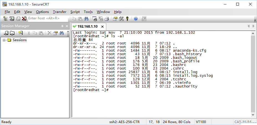The height and width of the screenshot is (125, 257).
Task: Open the Transfer menu
Action: point(59,12)
